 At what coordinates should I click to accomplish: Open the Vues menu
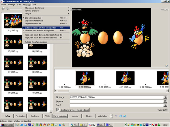click(19, 5)
